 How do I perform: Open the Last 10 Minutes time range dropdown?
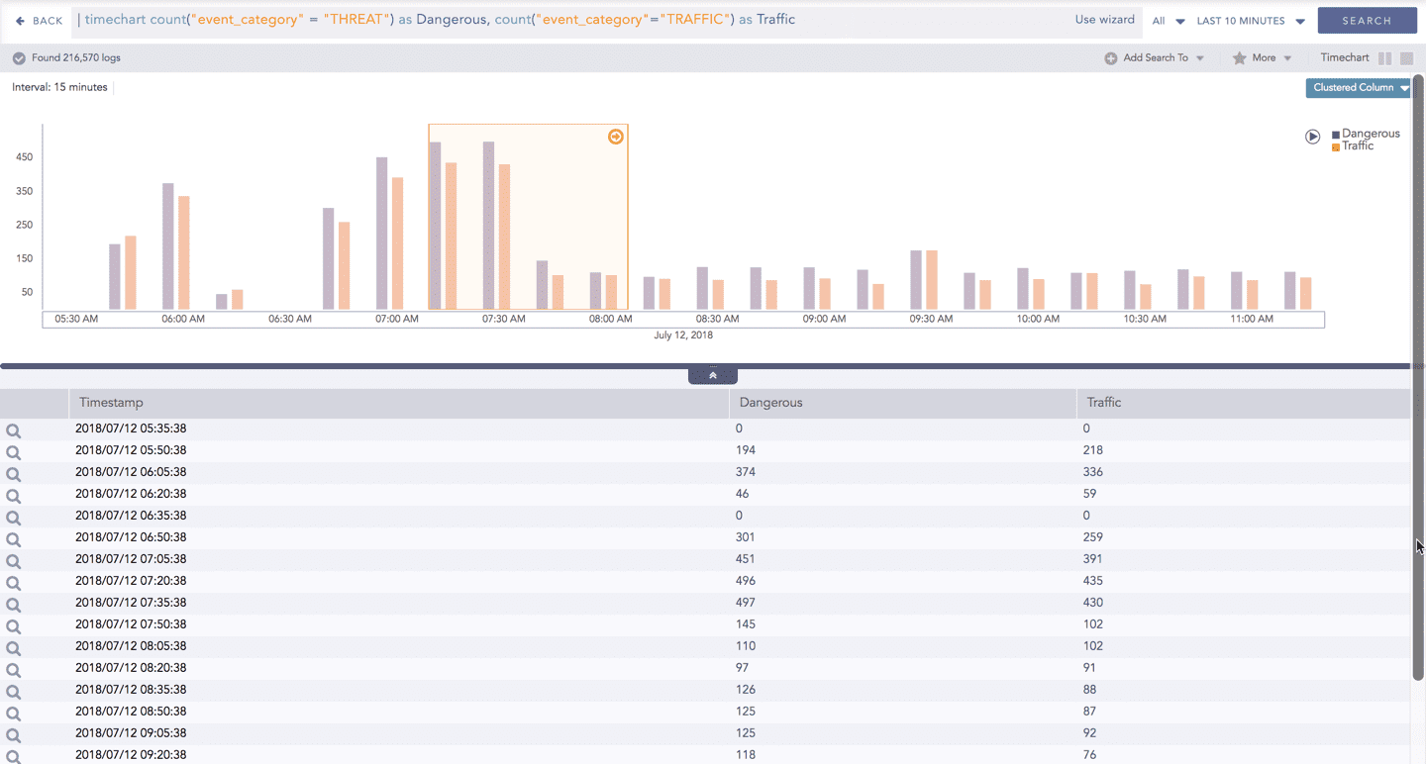pyautogui.click(x=1251, y=21)
